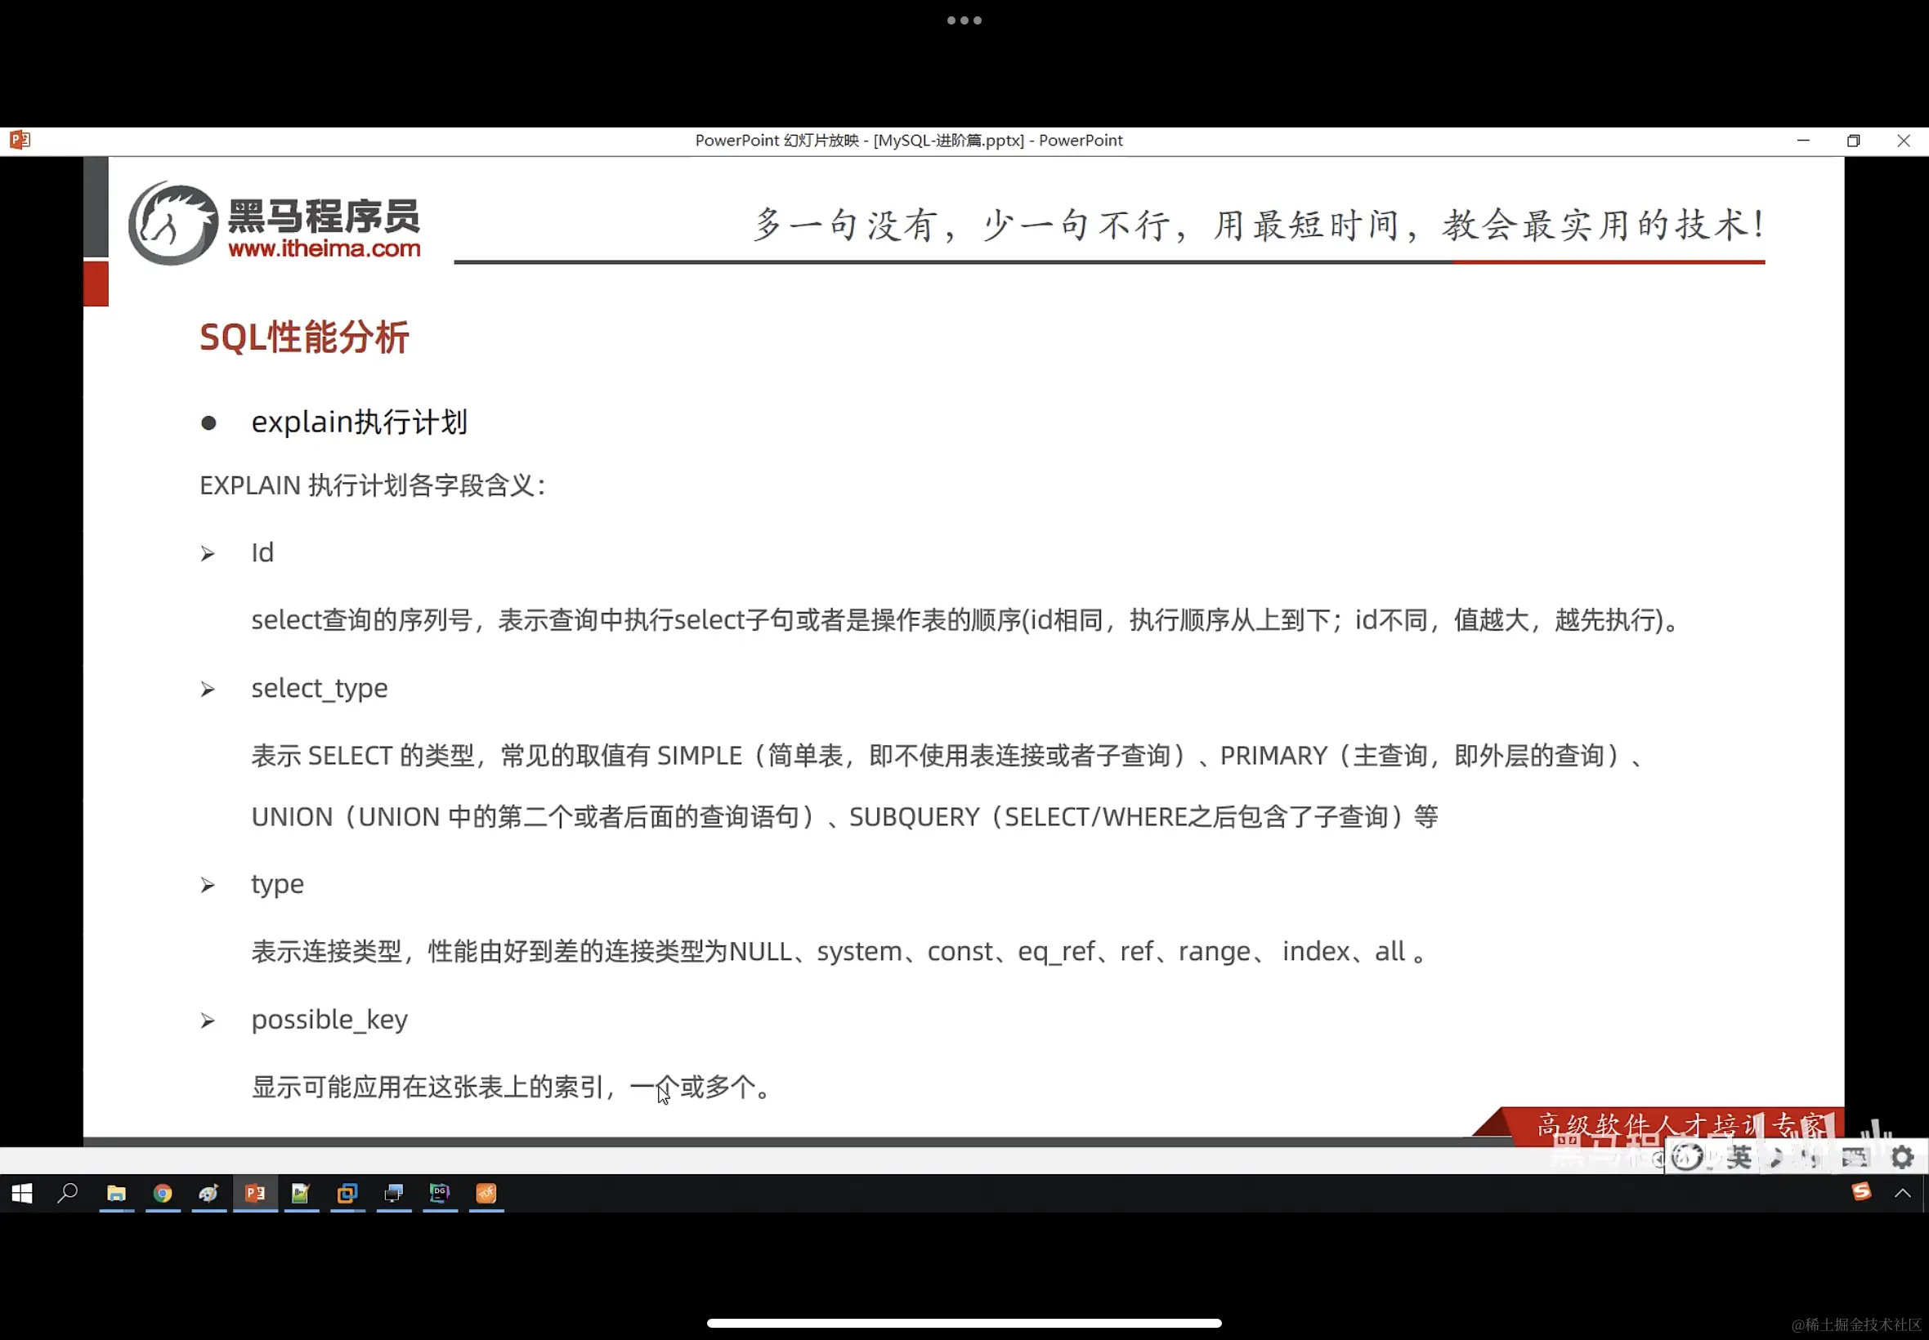
Task: Click the SQL性能分析 slide heading
Action: point(303,337)
